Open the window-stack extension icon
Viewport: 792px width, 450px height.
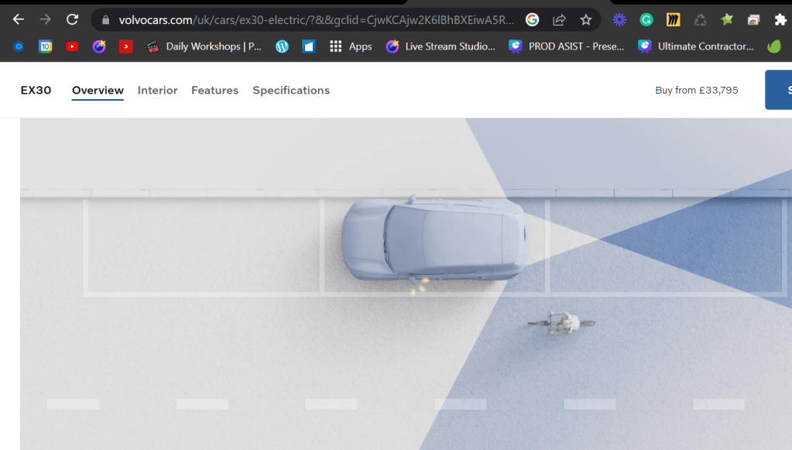[753, 19]
